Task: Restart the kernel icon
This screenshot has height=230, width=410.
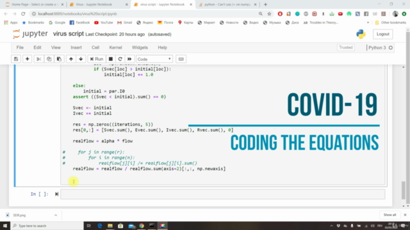Action: [120, 59]
